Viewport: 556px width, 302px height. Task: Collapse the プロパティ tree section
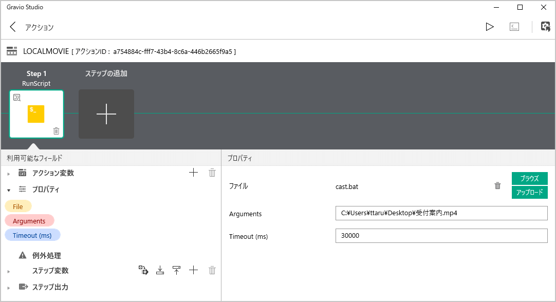9,191
